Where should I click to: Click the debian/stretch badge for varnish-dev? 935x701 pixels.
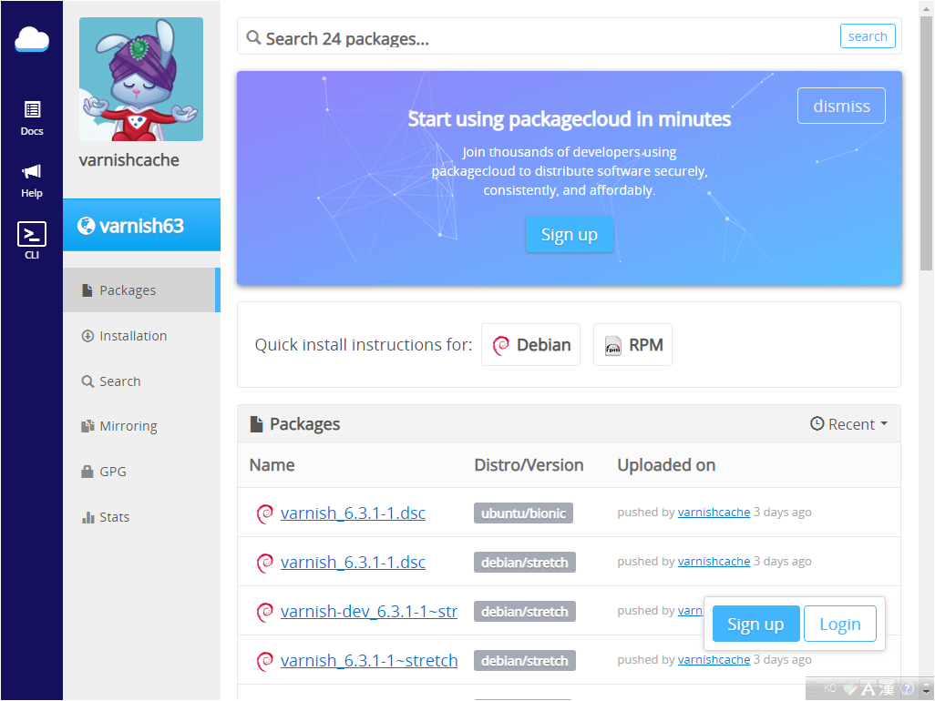(x=524, y=612)
